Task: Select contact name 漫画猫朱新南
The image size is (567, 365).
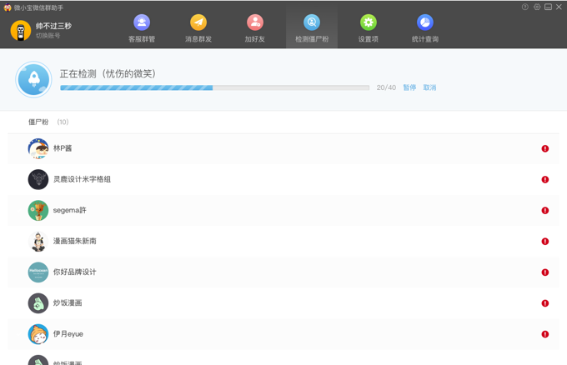Action: (x=74, y=241)
